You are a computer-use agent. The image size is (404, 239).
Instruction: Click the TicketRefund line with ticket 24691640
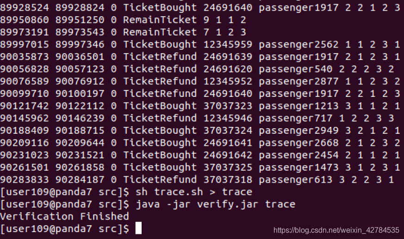(200, 93)
